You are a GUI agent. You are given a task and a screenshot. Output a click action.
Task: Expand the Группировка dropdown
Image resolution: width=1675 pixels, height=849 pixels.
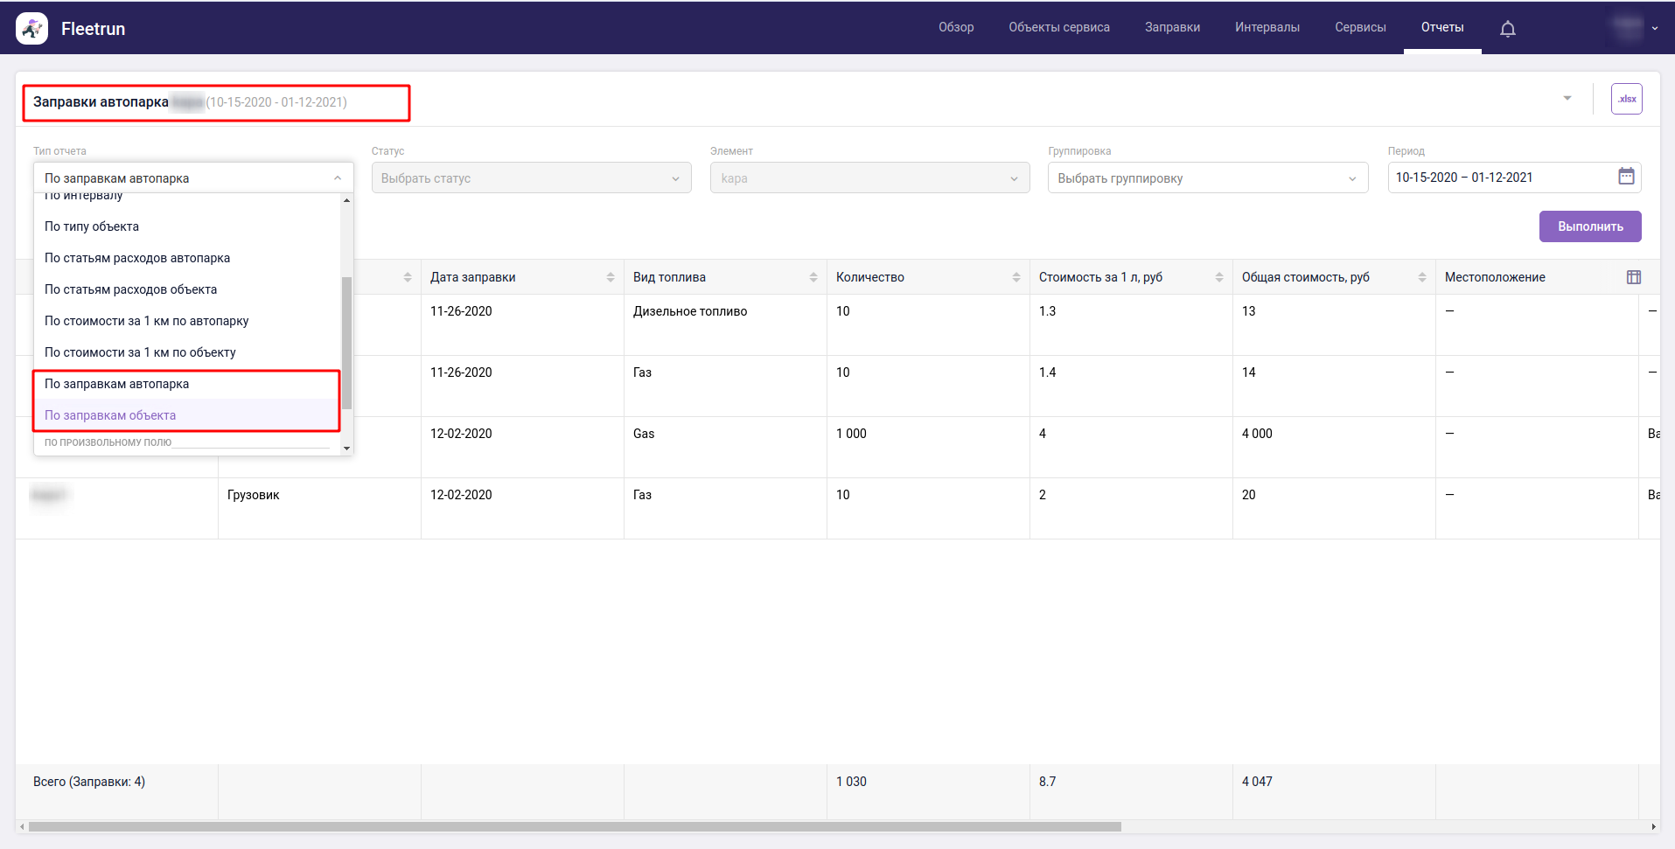coord(1207,178)
